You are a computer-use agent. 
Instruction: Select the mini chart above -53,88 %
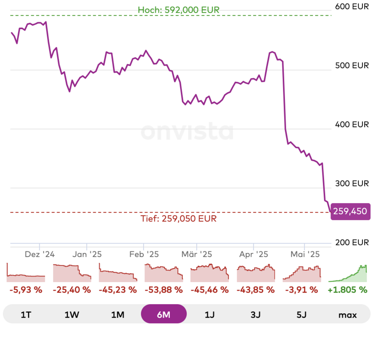[x=163, y=273]
